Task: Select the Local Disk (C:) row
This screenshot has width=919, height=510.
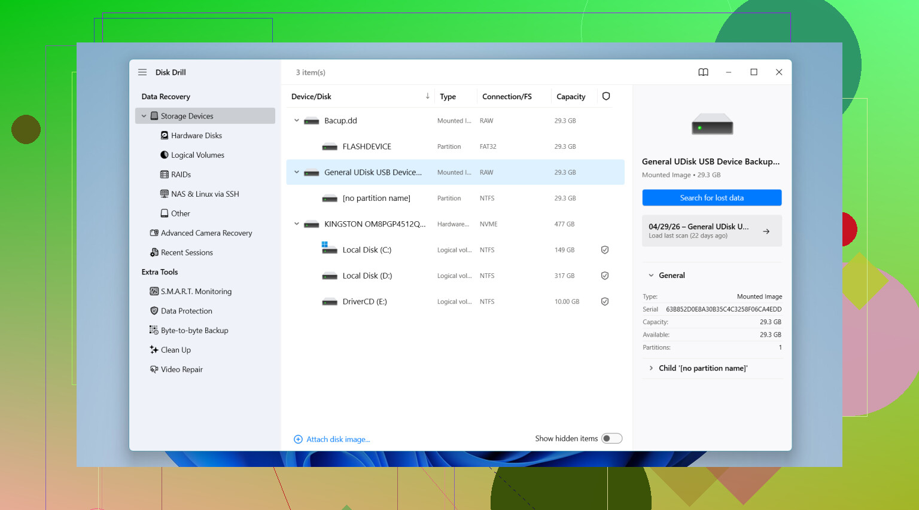Action: tap(455, 250)
